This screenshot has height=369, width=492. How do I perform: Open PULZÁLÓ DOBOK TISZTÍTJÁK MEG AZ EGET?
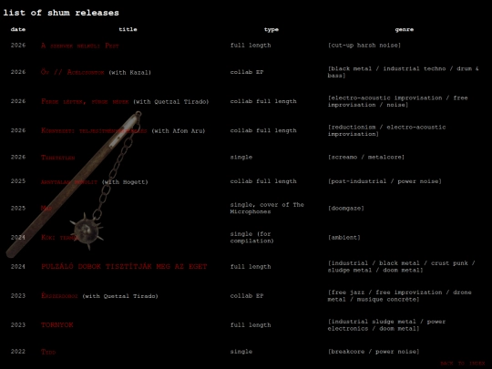pos(124,266)
